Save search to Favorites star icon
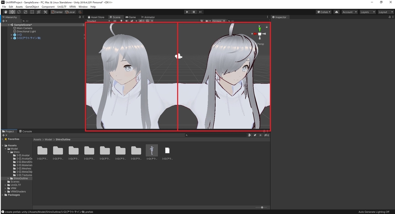Screen dimensions: 395x214 coord(260,135)
